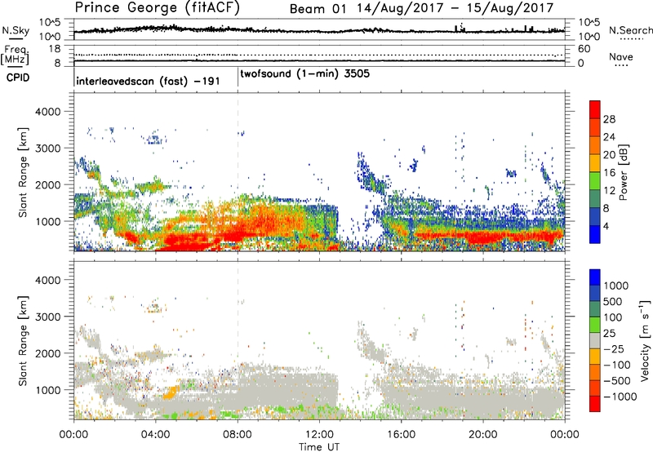Click the "Power [dB]" color bar title

(x=623, y=172)
